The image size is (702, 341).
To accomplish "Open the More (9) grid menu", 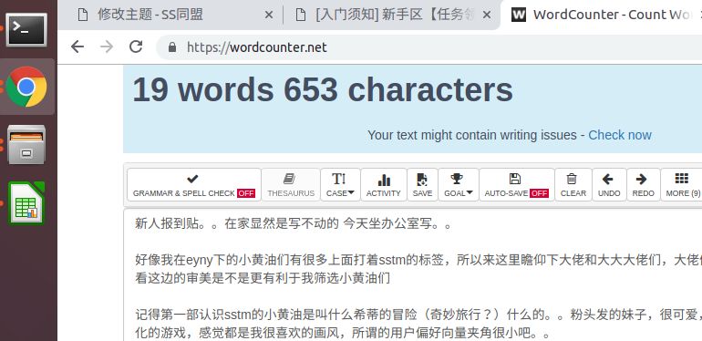I will tap(682, 185).
